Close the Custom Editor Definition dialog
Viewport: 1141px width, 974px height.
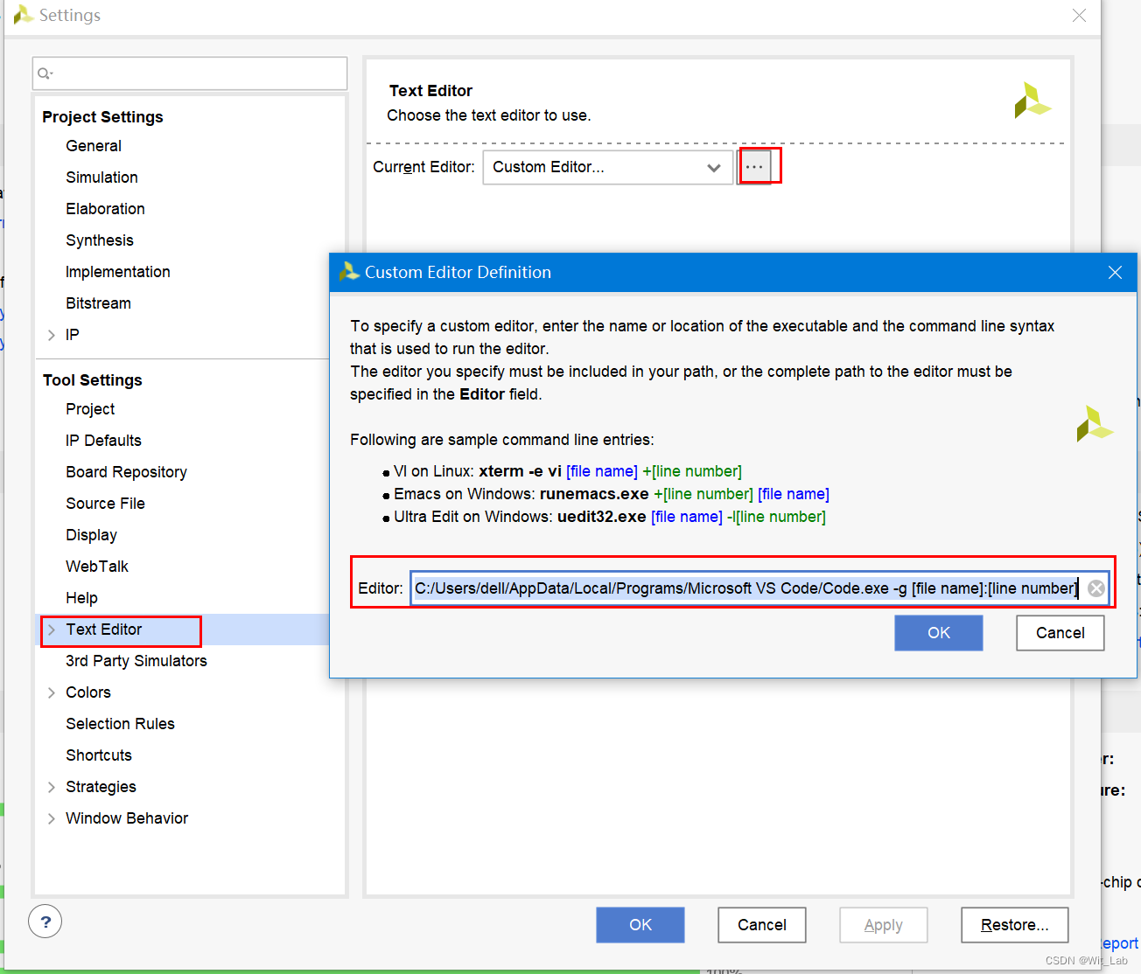coord(1115,272)
